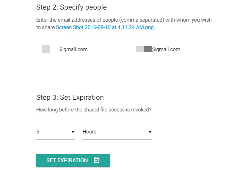233x170 pixels.
Task: Click the number 5 in the duration selector
Action: (x=38, y=132)
